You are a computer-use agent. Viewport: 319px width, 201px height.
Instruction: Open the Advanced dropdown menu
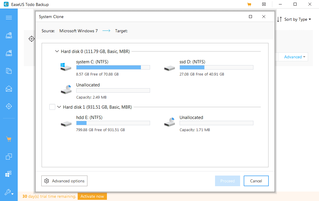coord(293,57)
